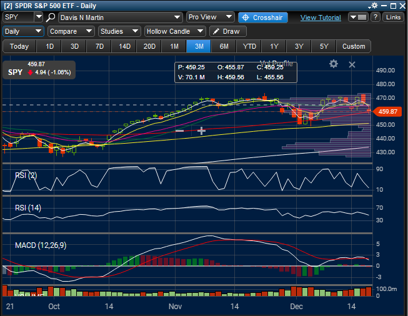This screenshot has width=408, height=316.
Task: Open the window options arrow beside title gear
Action: 369,7
